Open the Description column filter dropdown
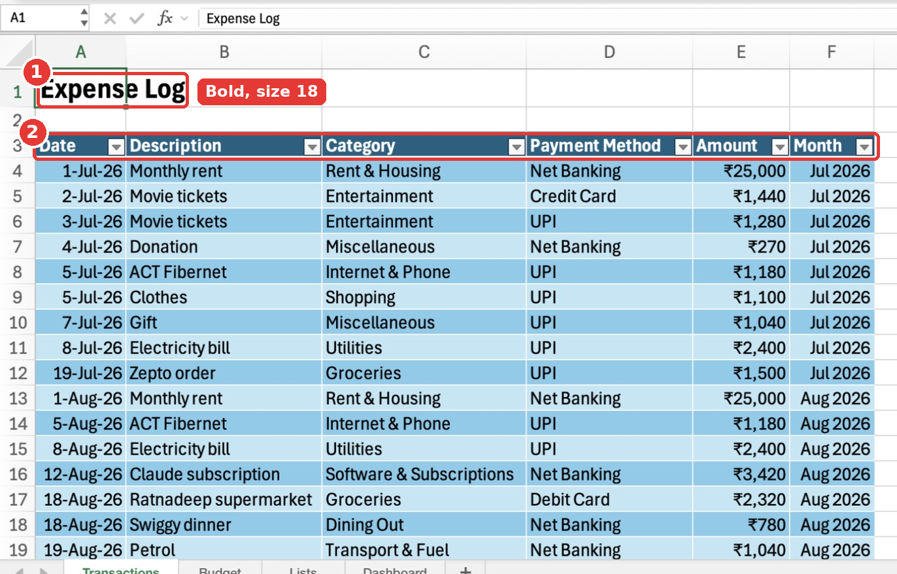 point(313,146)
